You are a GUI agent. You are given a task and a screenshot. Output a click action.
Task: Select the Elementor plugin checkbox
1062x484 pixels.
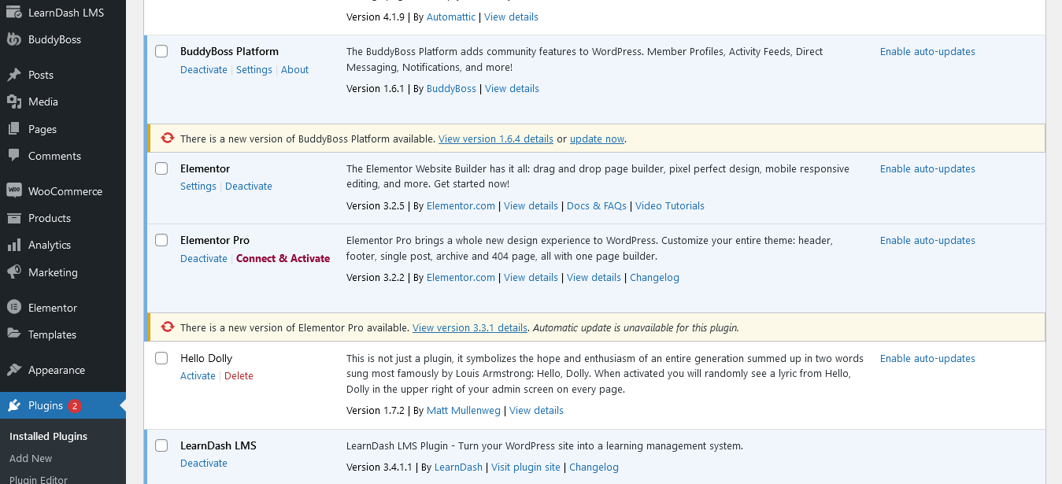click(x=161, y=168)
